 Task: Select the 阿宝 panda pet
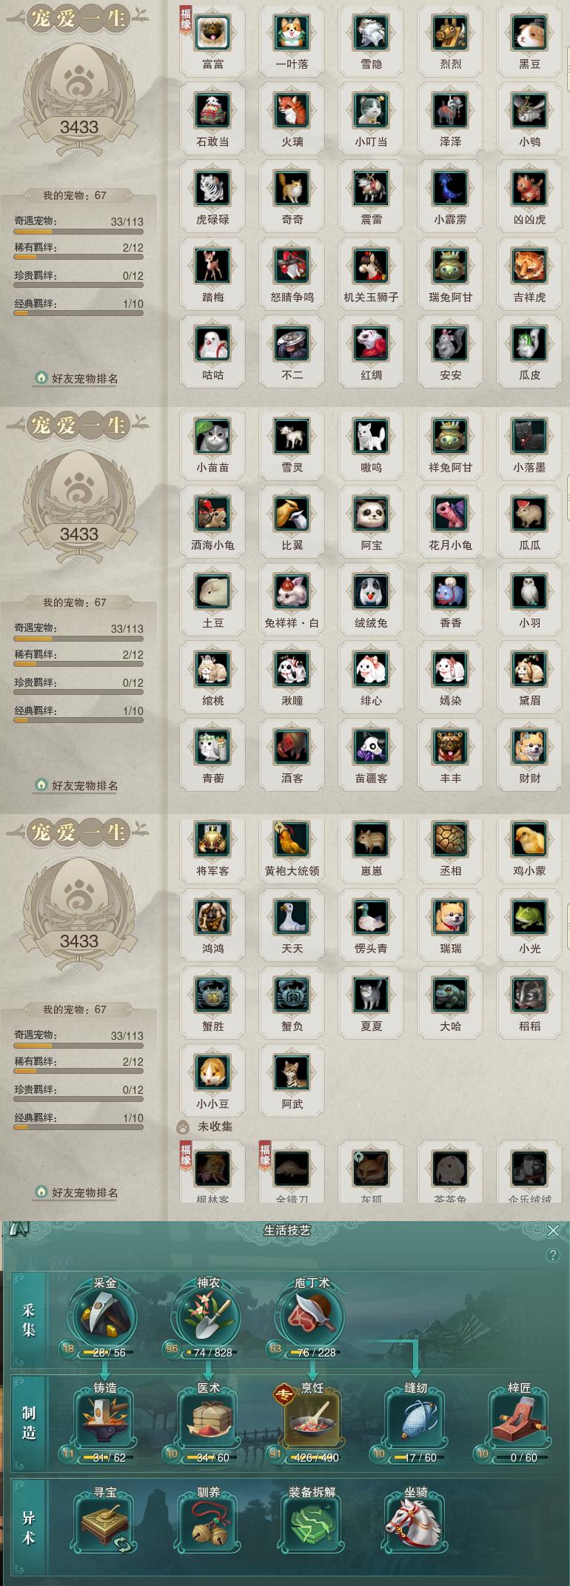coord(371,514)
